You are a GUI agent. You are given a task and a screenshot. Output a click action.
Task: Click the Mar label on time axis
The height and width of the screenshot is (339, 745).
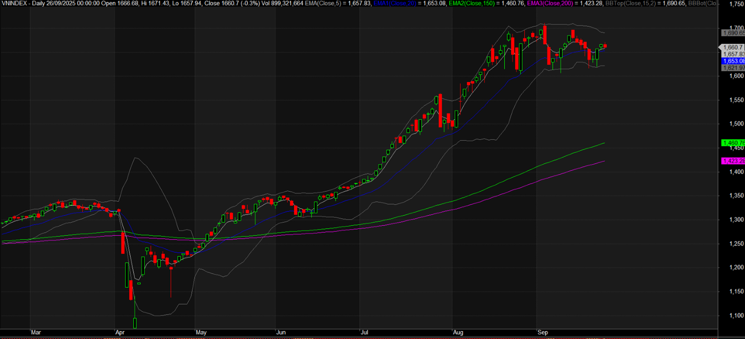pyautogui.click(x=36, y=332)
